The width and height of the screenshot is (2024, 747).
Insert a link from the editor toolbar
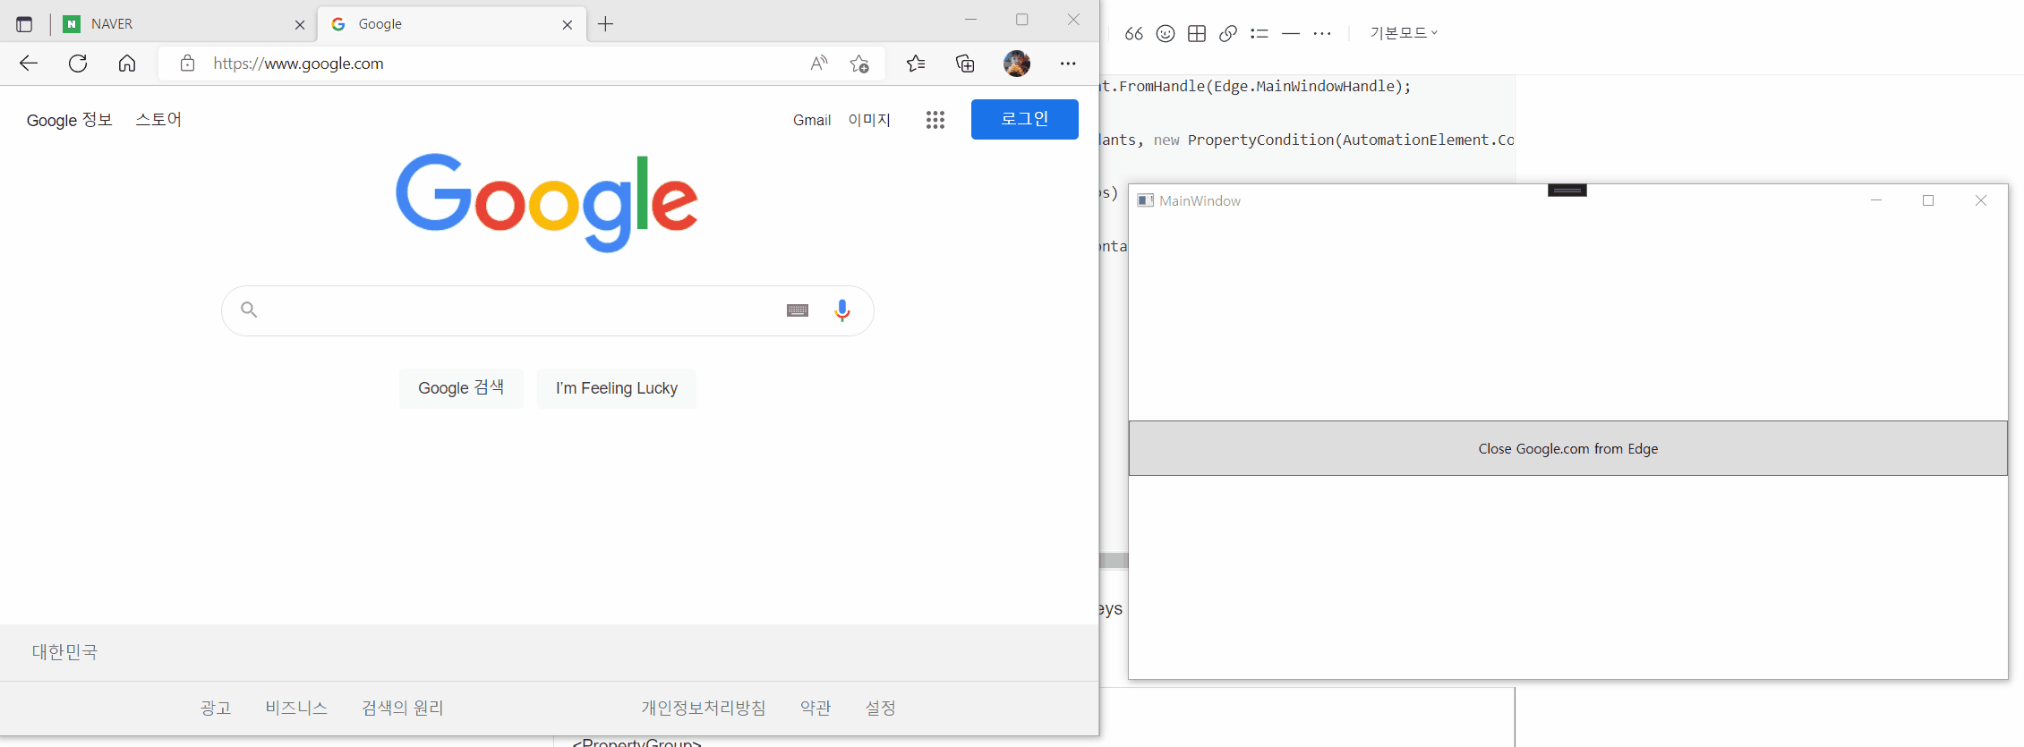click(1228, 33)
